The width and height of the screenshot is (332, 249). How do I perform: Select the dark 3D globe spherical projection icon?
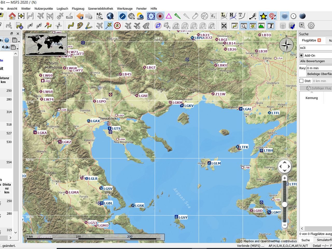[x=302, y=16]
